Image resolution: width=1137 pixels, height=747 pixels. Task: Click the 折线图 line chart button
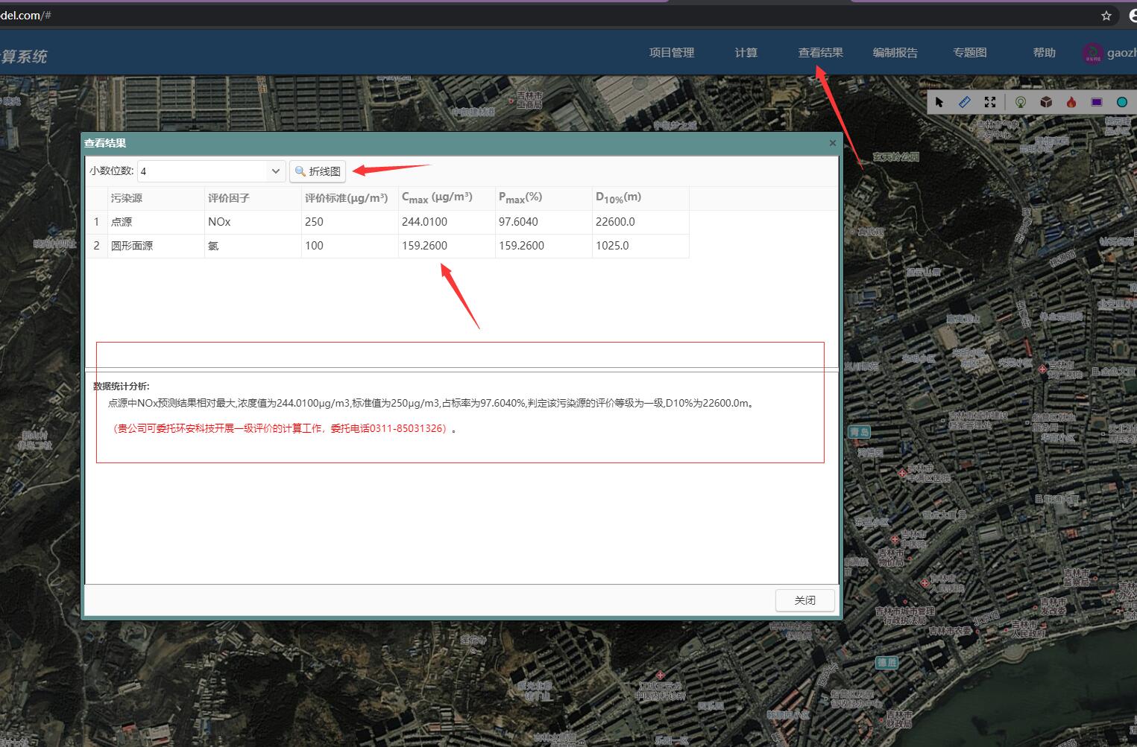[x=318, y=171]
